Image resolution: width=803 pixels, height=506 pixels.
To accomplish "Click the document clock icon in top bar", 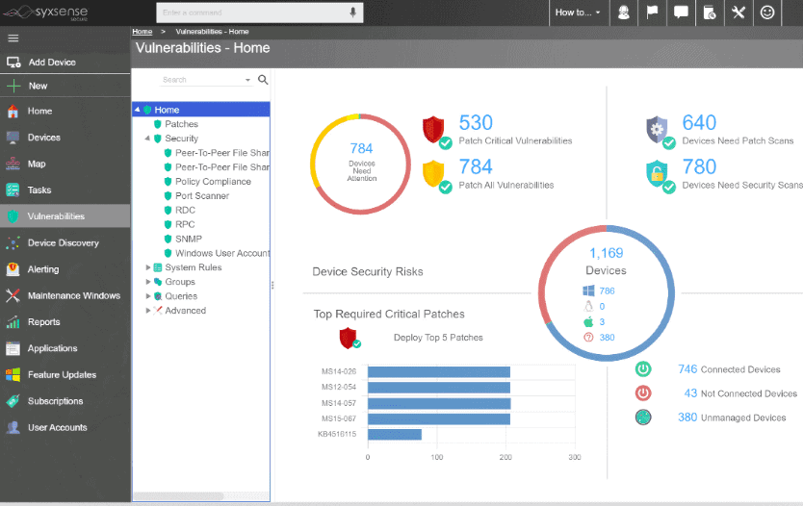I will [x=710, y=13].
